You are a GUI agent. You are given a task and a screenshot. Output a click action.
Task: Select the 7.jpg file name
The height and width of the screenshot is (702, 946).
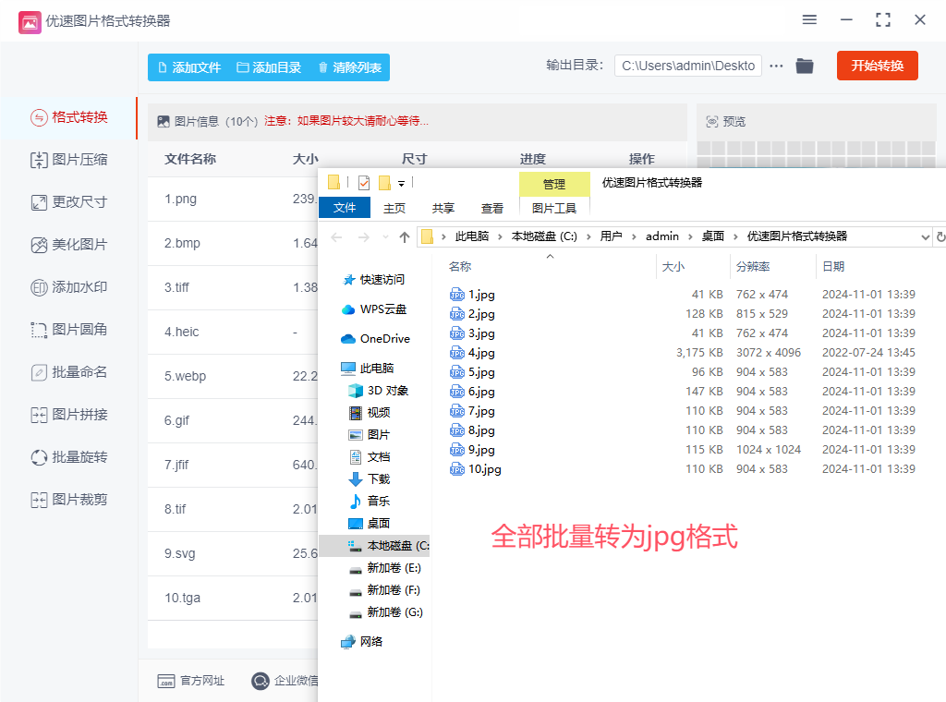coord(481,411)
